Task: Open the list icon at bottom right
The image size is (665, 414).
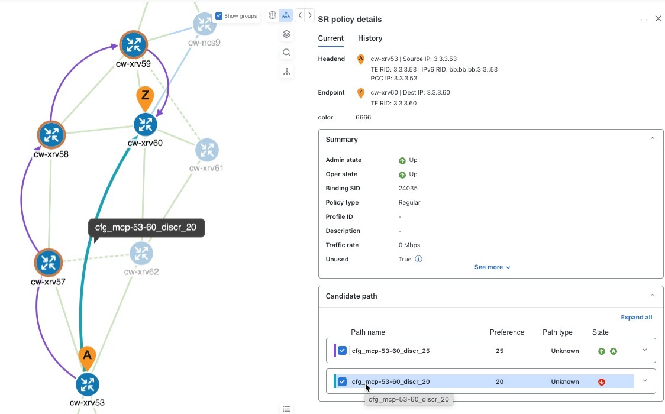Action: pyautogui.click(x=286, y=409)
